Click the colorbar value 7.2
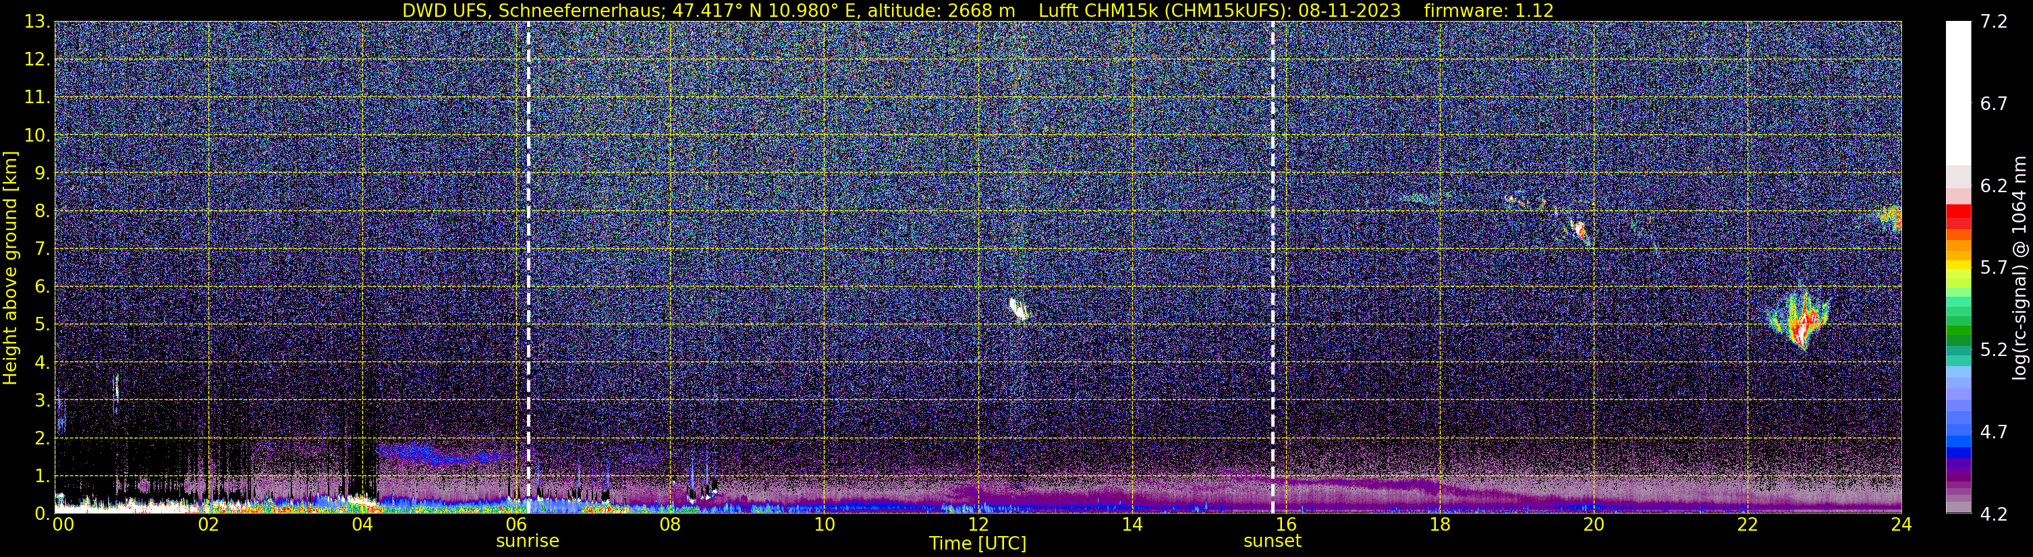Screen dimensions: 2033x557 coord(1994,22)
